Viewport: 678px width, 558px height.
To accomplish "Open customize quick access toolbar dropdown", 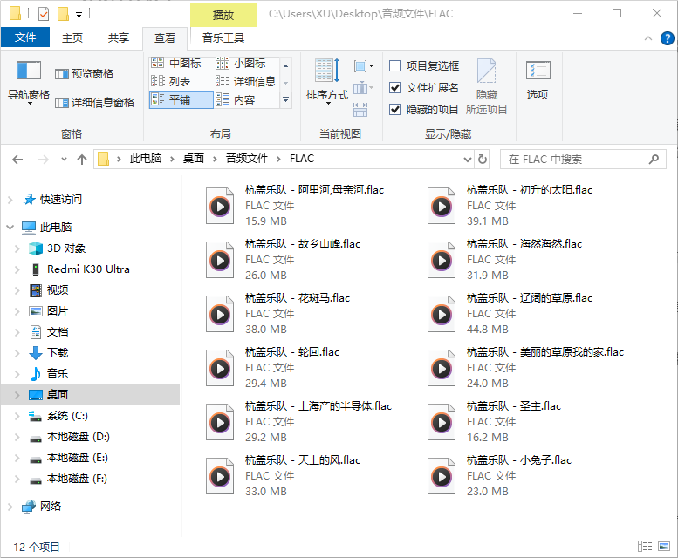I will coord(79,15).
